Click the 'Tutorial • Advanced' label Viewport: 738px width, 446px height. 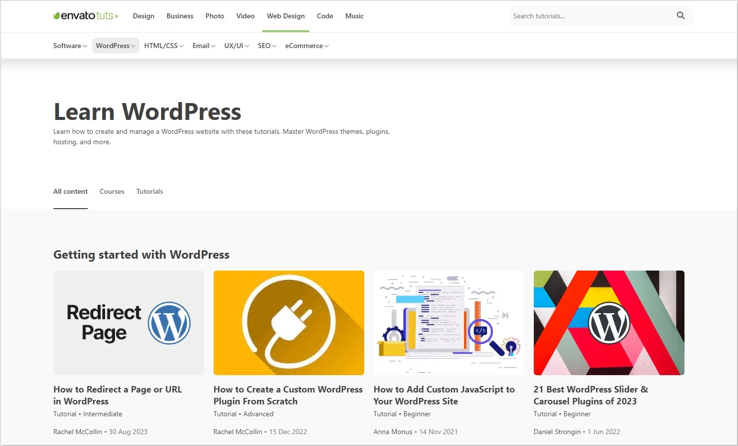(x=243, y=414)
